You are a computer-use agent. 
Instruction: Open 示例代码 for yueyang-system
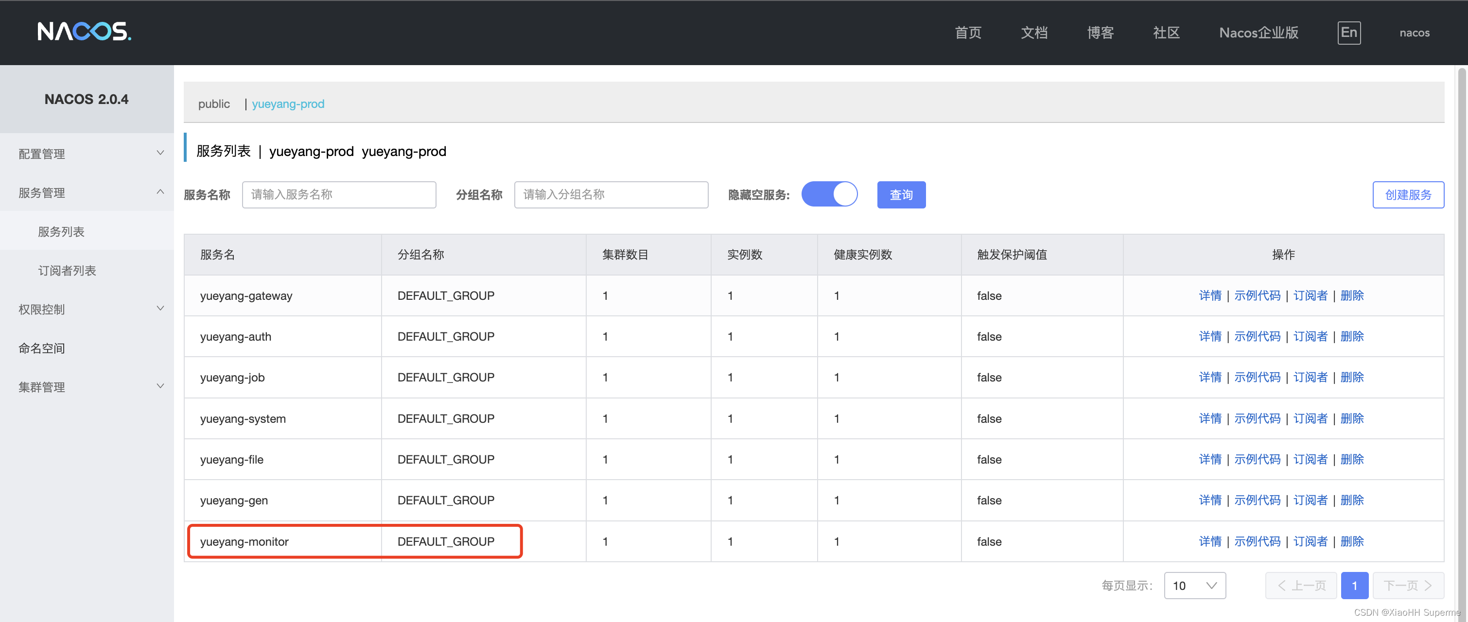[x=1257, y=418]
